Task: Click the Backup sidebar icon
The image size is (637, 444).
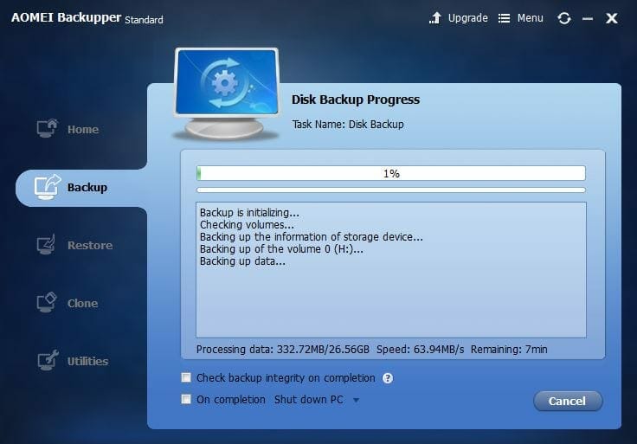Action: tap(47, 187)
